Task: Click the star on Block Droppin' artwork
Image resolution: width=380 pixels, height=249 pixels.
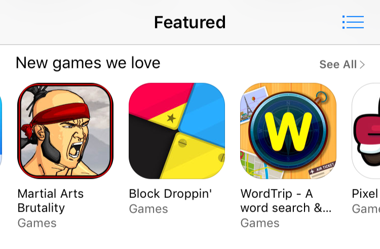Action: point(171,118)
